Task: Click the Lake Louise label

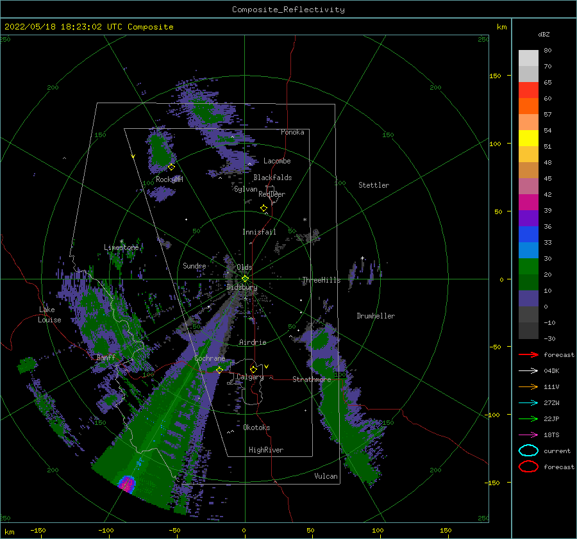Action: 49,315
